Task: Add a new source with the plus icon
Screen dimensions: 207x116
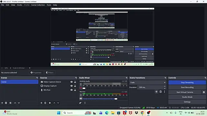Action: pos(41,103)
